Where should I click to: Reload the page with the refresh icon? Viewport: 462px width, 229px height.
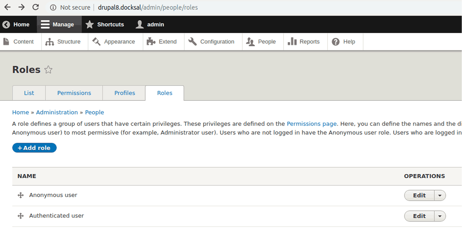pyautogui.click(x=35, y=7)
